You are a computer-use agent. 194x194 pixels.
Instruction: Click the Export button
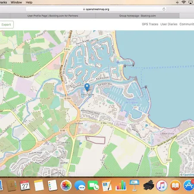pos(6,25)
